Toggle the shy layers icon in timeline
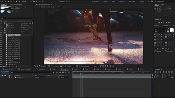 pos(60,72)
